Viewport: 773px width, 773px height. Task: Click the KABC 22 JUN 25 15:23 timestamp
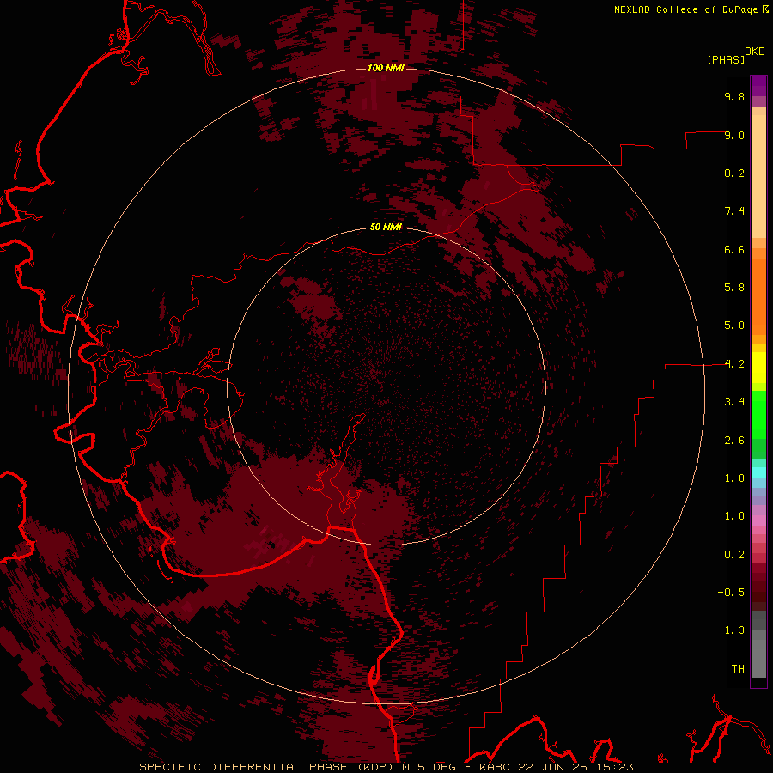556,767
